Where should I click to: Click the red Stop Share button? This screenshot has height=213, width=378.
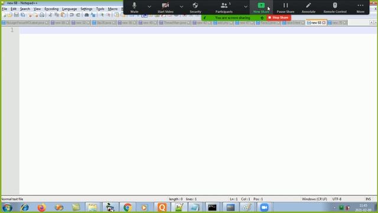coord(278,18)
